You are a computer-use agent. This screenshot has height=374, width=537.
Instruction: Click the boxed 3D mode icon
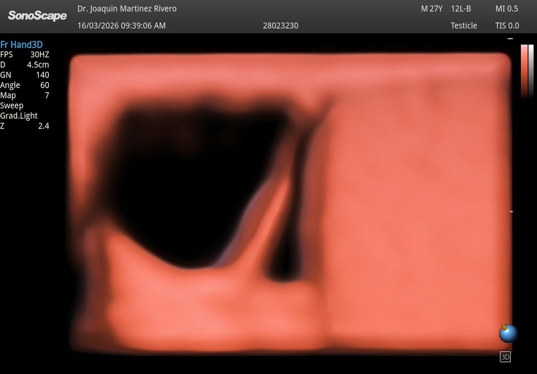click(506, 357)
